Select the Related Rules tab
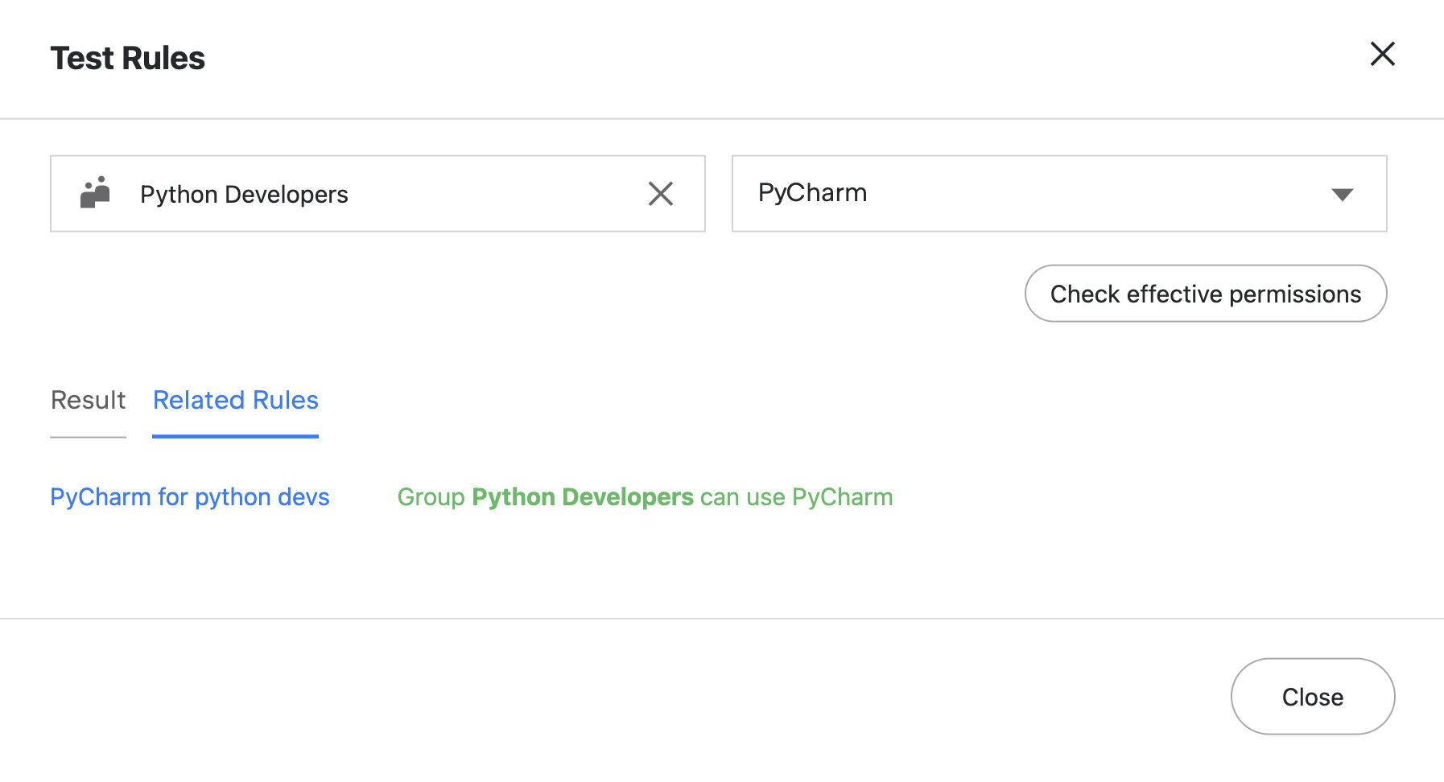The height and width of the screenshot is (782, 1444). click(235, 400)
